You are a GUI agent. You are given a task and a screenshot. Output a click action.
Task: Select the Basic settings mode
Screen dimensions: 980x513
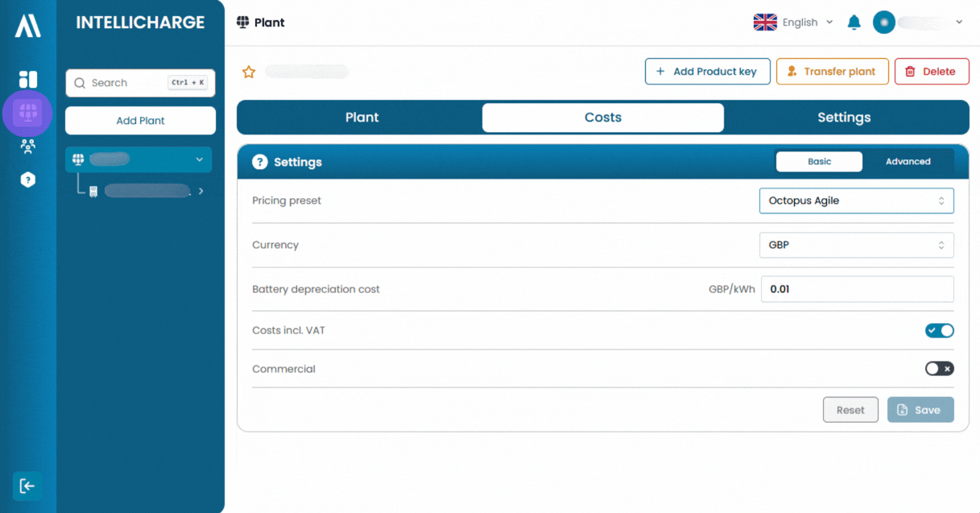click(819, 162)
